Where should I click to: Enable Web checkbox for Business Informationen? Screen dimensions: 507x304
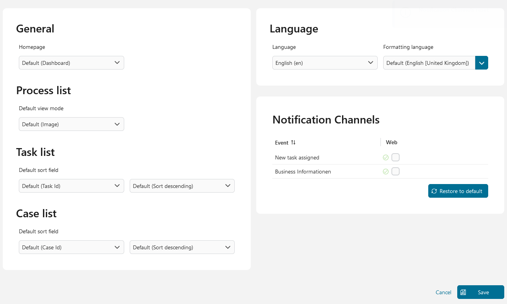[x=395, y=172]
